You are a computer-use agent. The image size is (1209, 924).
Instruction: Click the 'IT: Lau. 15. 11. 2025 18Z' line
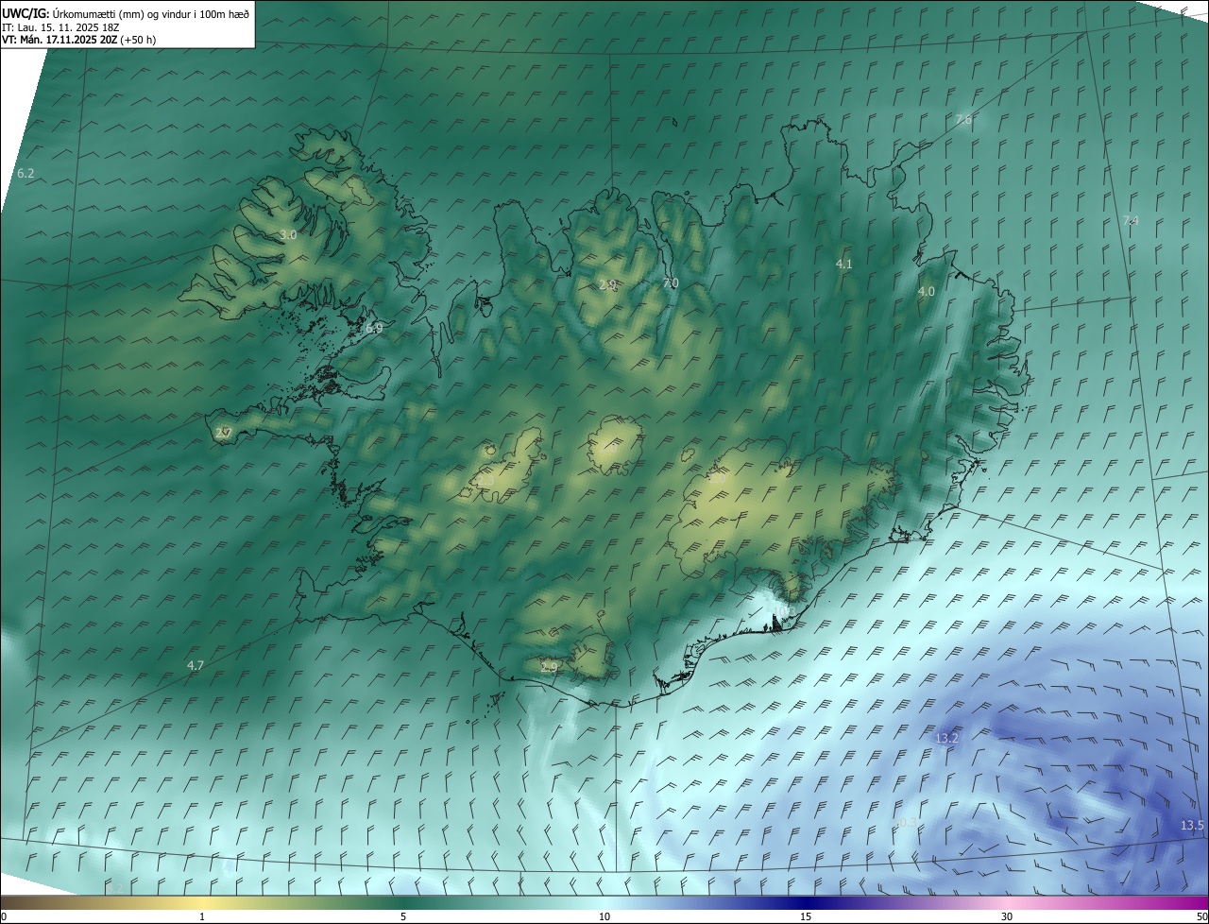(x=60, y=27)
